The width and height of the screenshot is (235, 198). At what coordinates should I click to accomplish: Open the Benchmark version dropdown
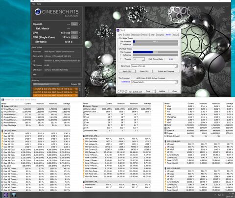(154, 66)
